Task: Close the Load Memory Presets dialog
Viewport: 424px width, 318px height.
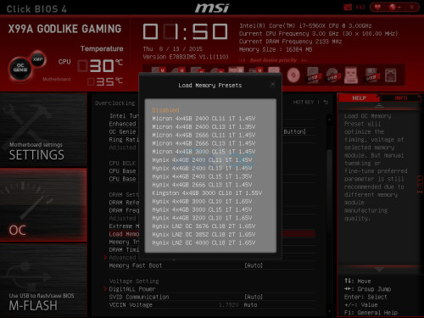Action: pos(273,84)
